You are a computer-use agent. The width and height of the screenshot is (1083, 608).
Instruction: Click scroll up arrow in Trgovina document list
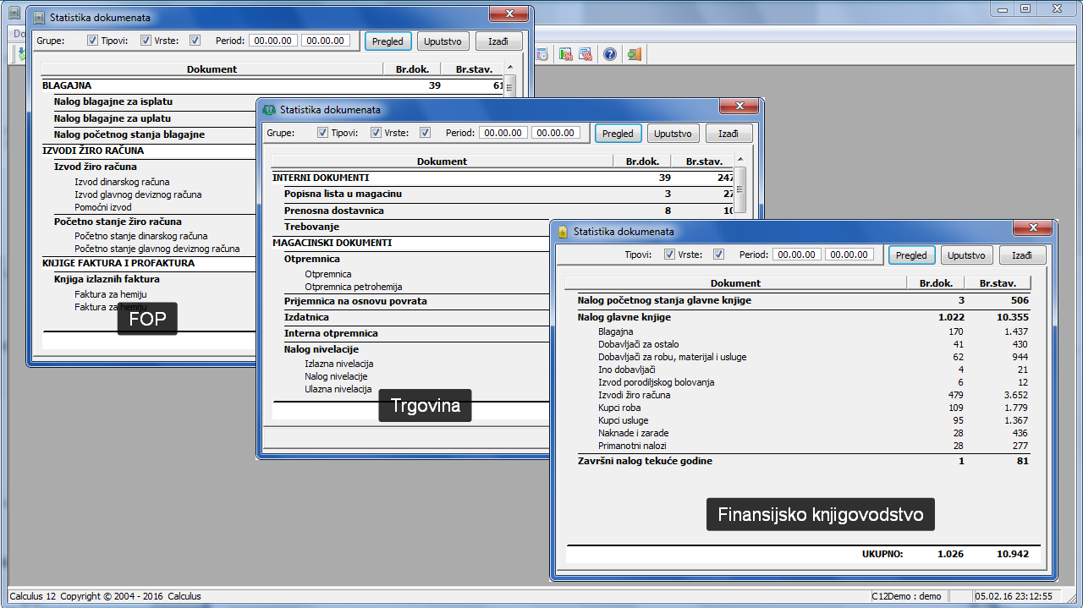(740, 160)
